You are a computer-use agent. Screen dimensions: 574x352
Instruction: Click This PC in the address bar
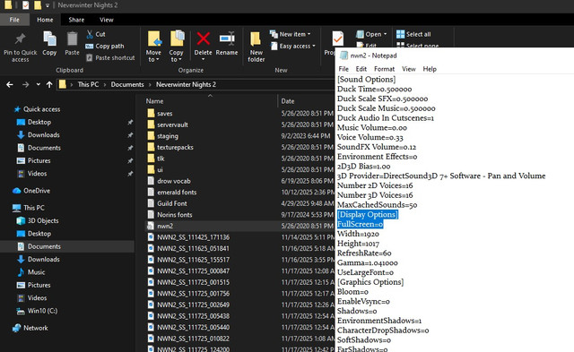pyautogui.click(x=88, y=84)
